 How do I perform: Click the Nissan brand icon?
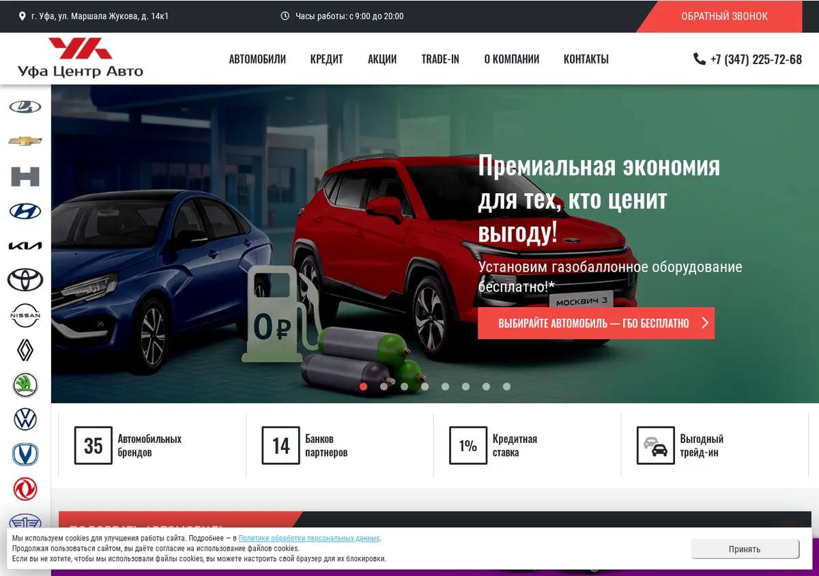[x=25, y=315]
